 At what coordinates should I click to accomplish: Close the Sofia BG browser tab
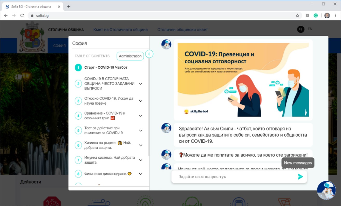click(x=59, y=6)
